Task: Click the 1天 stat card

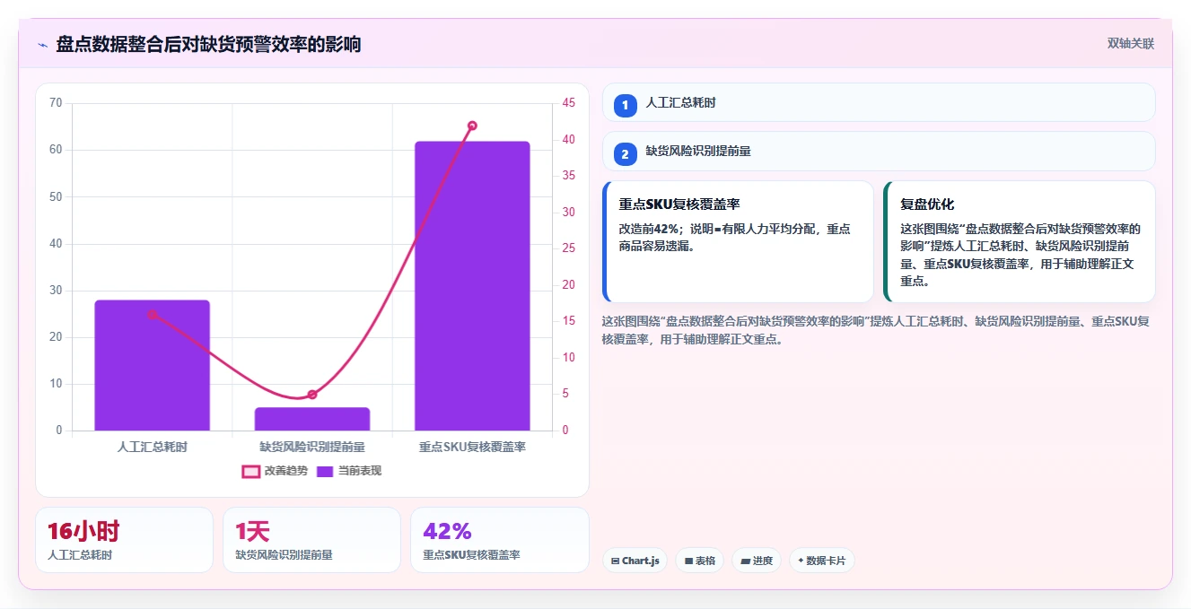Action: tap(311, 539)
